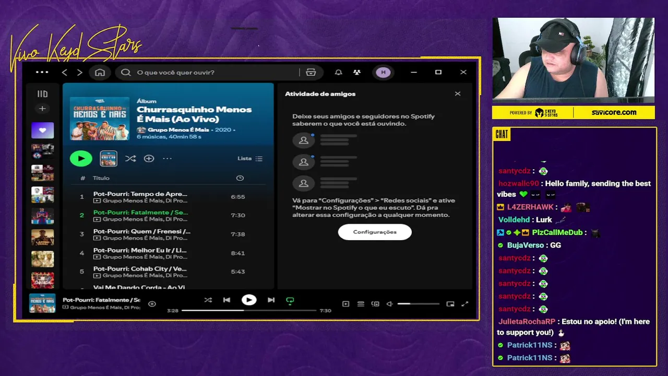Click username 'hozwallc90' in stream chat
Image resolution: width=668 pixels, height=376 pixels.
tap(518, 184)
